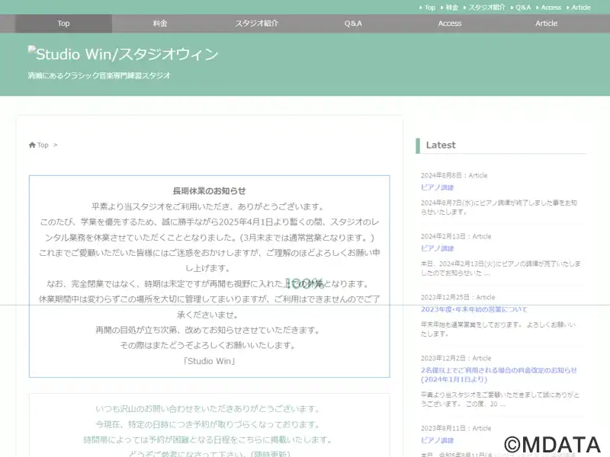610x457 pixels.
Task: Go to the Access tab in the gray bar
Action: pos(450,24)
